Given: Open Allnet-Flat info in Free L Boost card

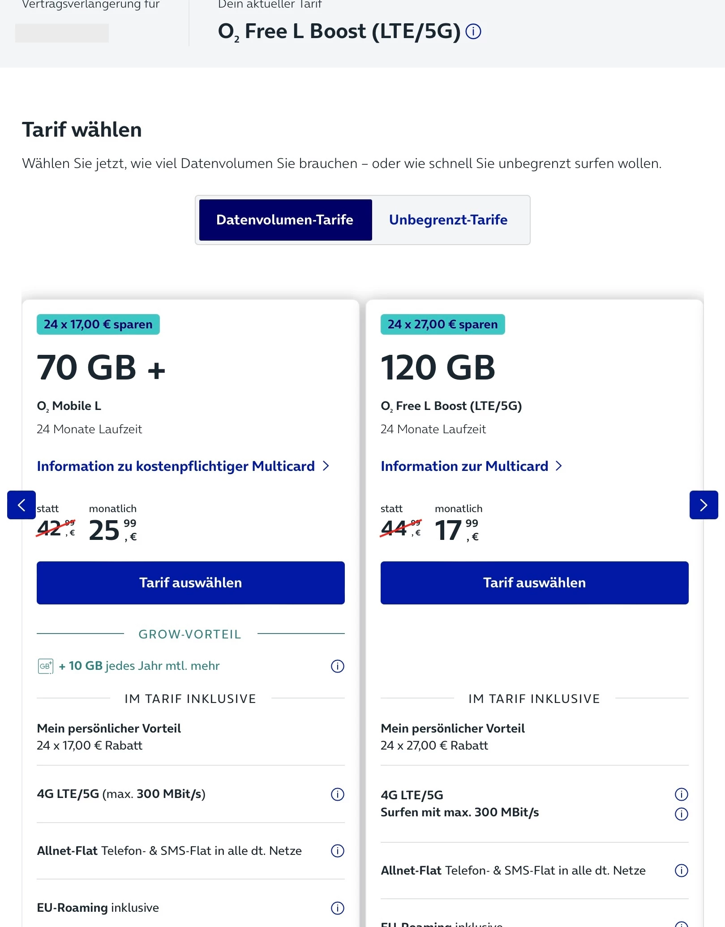Looking at the screenshot, I should [x=681, y=871].
